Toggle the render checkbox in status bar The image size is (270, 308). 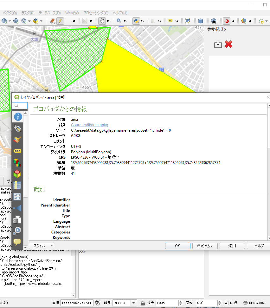(226, 303)
